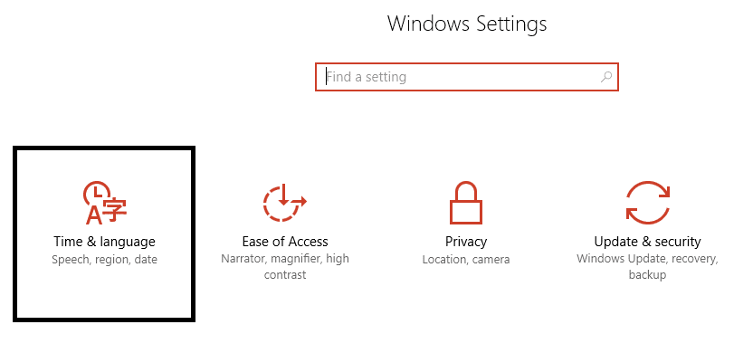753x353 pixels.
Task: Focus the Find a setting search box
Action: click(467, 77)
